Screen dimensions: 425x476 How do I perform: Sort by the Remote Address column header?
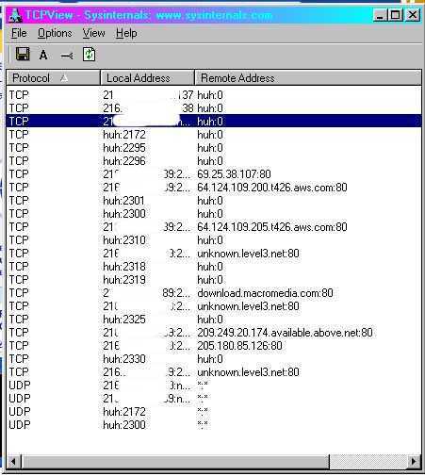[x=308, y=78]
